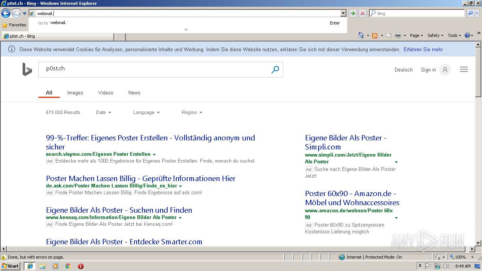The height and width of the screenshot is (271, 482).
Task: Open the feeds dropdown arrow
Action: point(382,35)
